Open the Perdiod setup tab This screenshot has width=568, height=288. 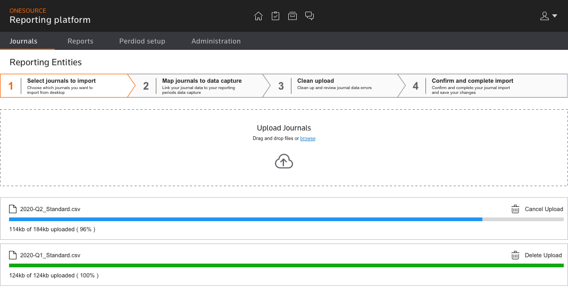142,41
